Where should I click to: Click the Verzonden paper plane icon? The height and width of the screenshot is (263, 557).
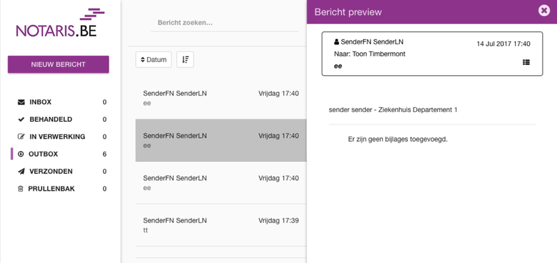pyautogui.click(x=21, y=171)
